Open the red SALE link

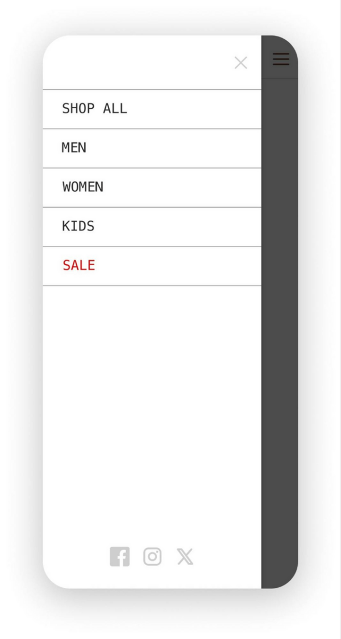79,266
